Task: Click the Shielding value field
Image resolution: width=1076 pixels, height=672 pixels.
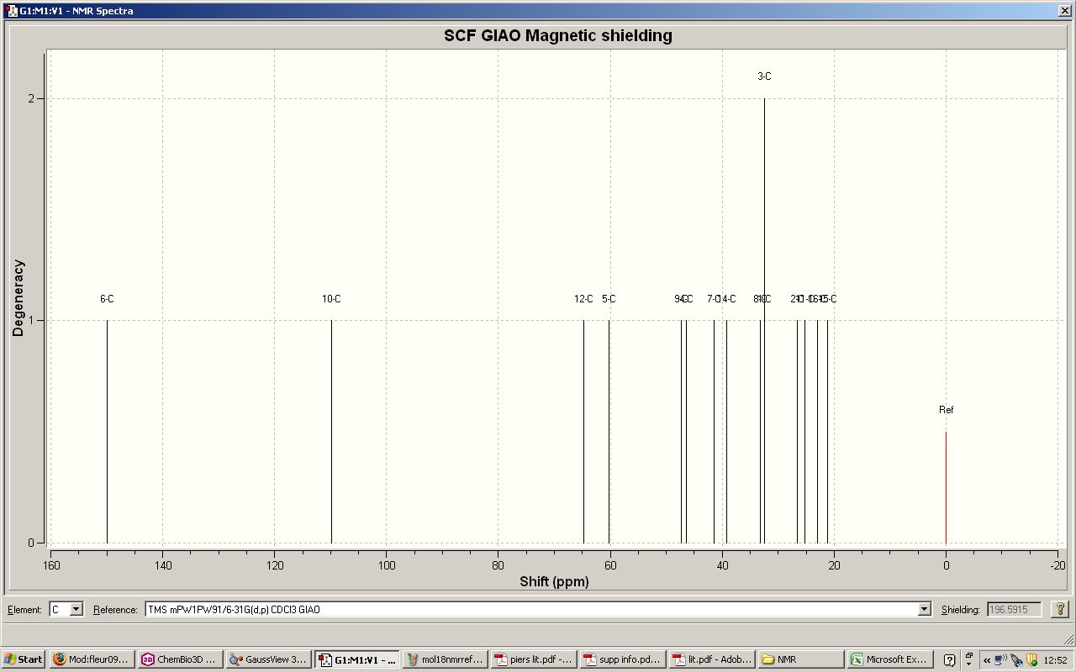Action: pos(1015,609)
